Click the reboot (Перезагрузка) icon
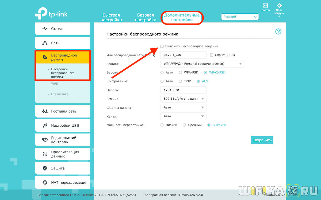This screenshot has width=321, height=200. (x=279, y=6)
